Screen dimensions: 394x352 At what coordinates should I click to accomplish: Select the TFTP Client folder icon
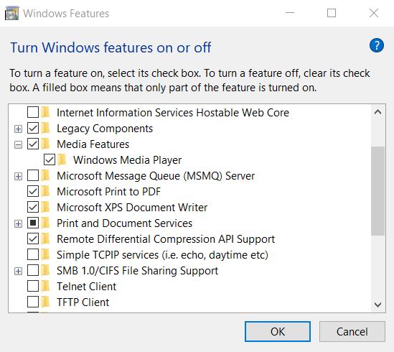point(45,302)
